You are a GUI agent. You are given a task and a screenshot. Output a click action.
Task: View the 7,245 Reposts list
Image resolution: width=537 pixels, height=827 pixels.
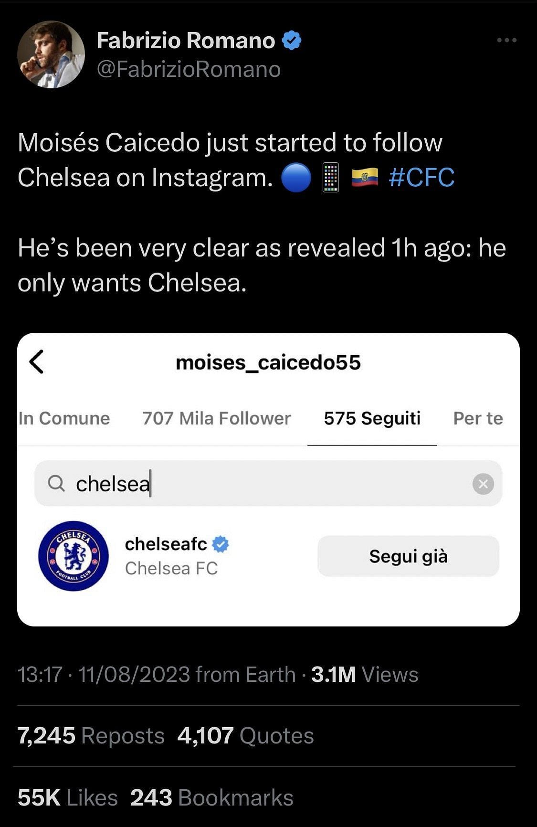pyautogui.click(x=91, y=736)
